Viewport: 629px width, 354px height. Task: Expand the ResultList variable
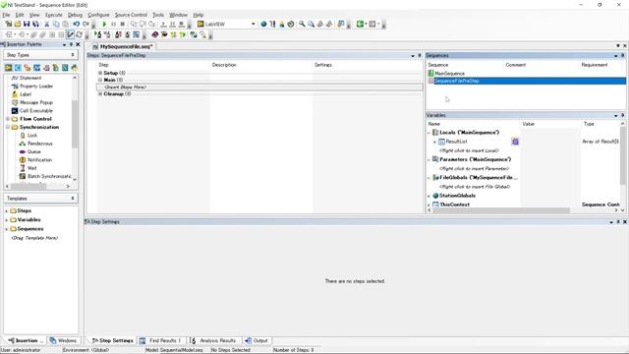[434, 142]
